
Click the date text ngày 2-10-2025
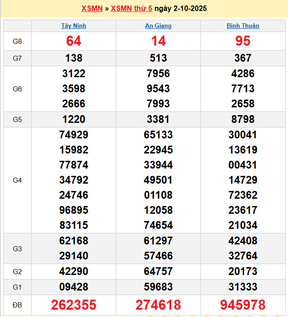coord(181,9)
